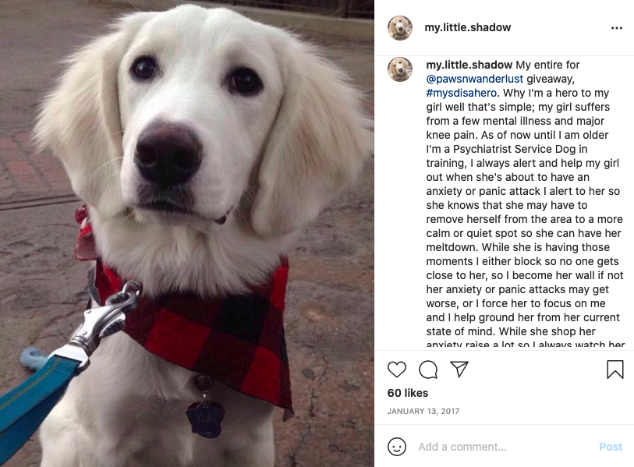Share post using paper plane icon
This screenshot has height=467, width=634.
(459, 369)
